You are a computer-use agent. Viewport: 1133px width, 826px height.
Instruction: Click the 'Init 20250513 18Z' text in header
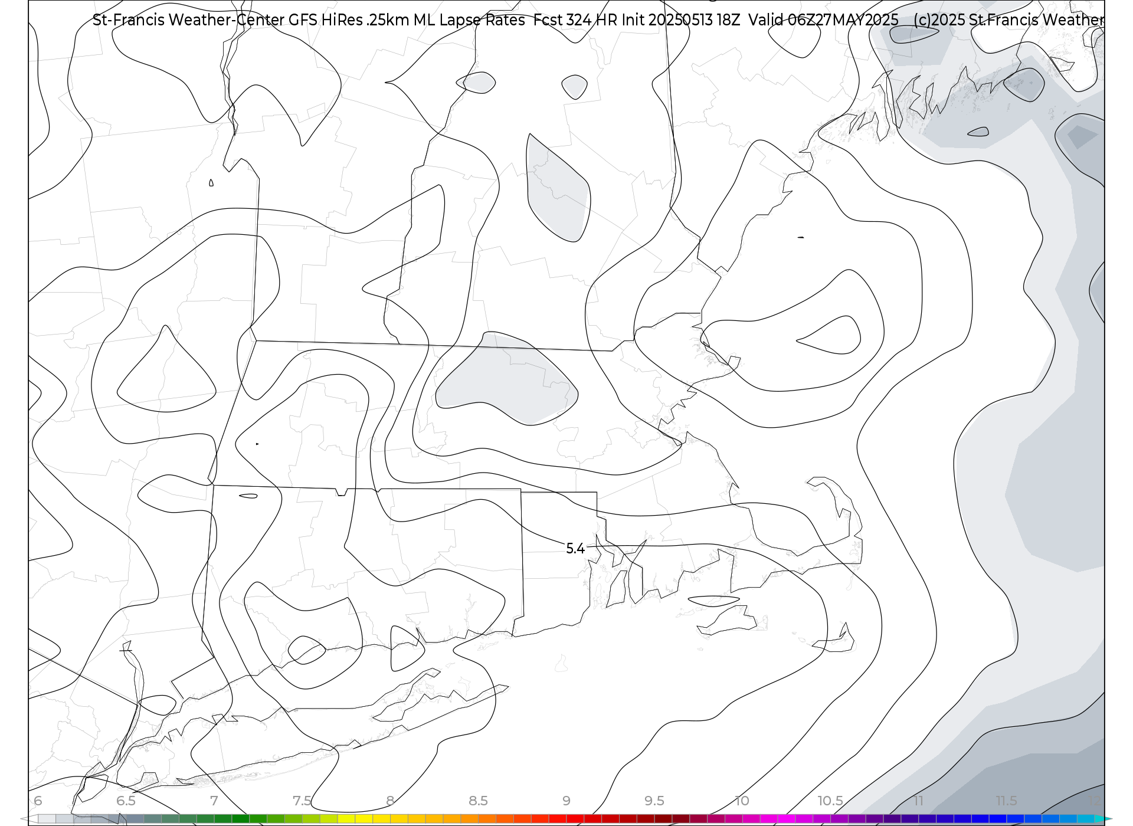[x=680, y=20]
